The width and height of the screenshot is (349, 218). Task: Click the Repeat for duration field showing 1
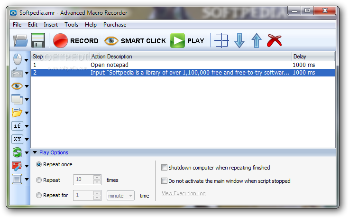[83, 195]
